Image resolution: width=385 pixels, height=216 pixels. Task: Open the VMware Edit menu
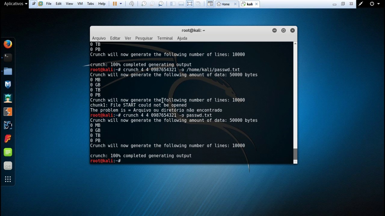[x=59, y=4]
